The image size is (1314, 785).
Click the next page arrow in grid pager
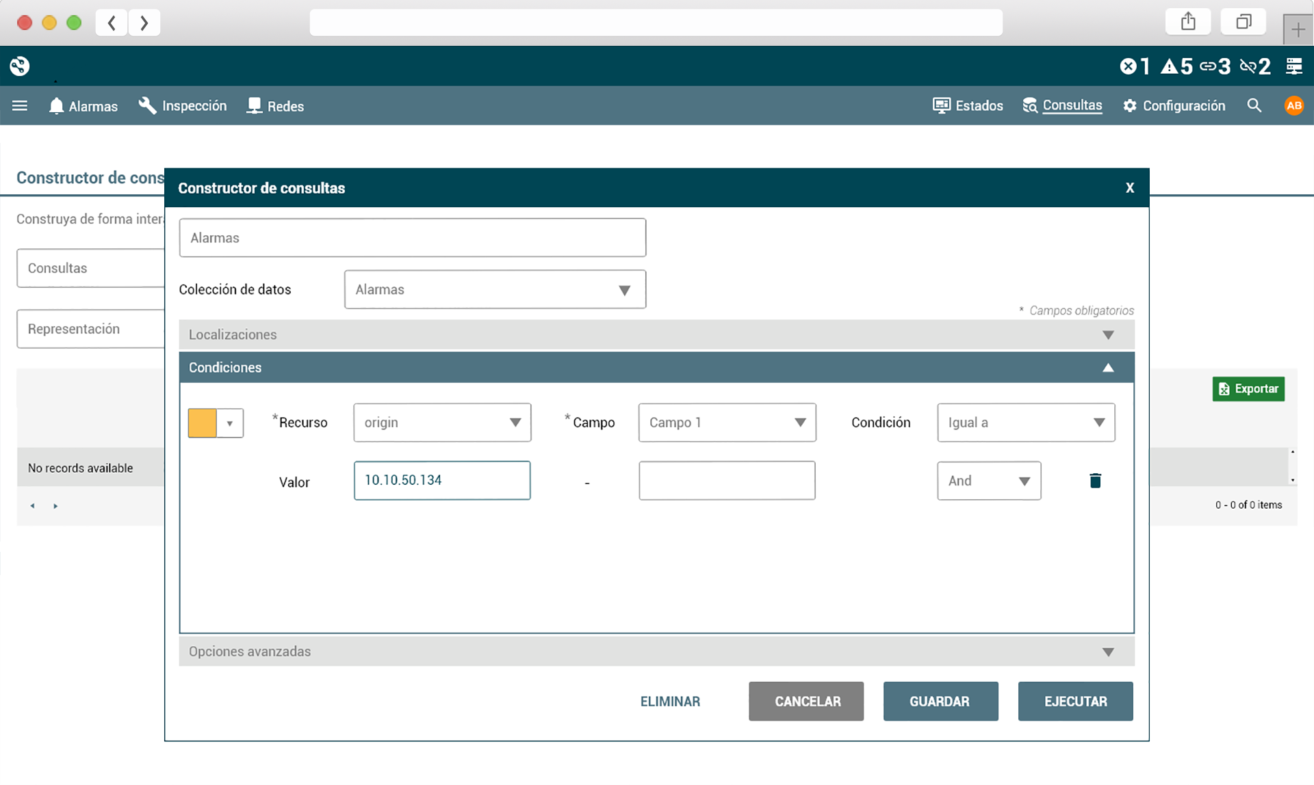55,506
